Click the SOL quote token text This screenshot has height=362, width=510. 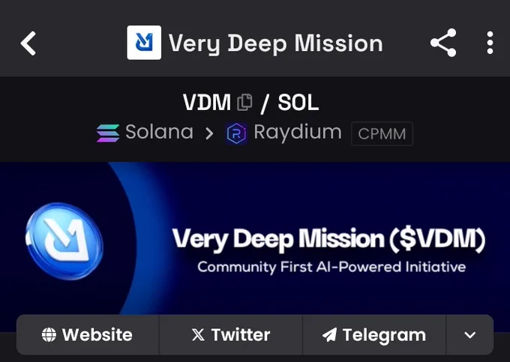[x=298, y=103]
